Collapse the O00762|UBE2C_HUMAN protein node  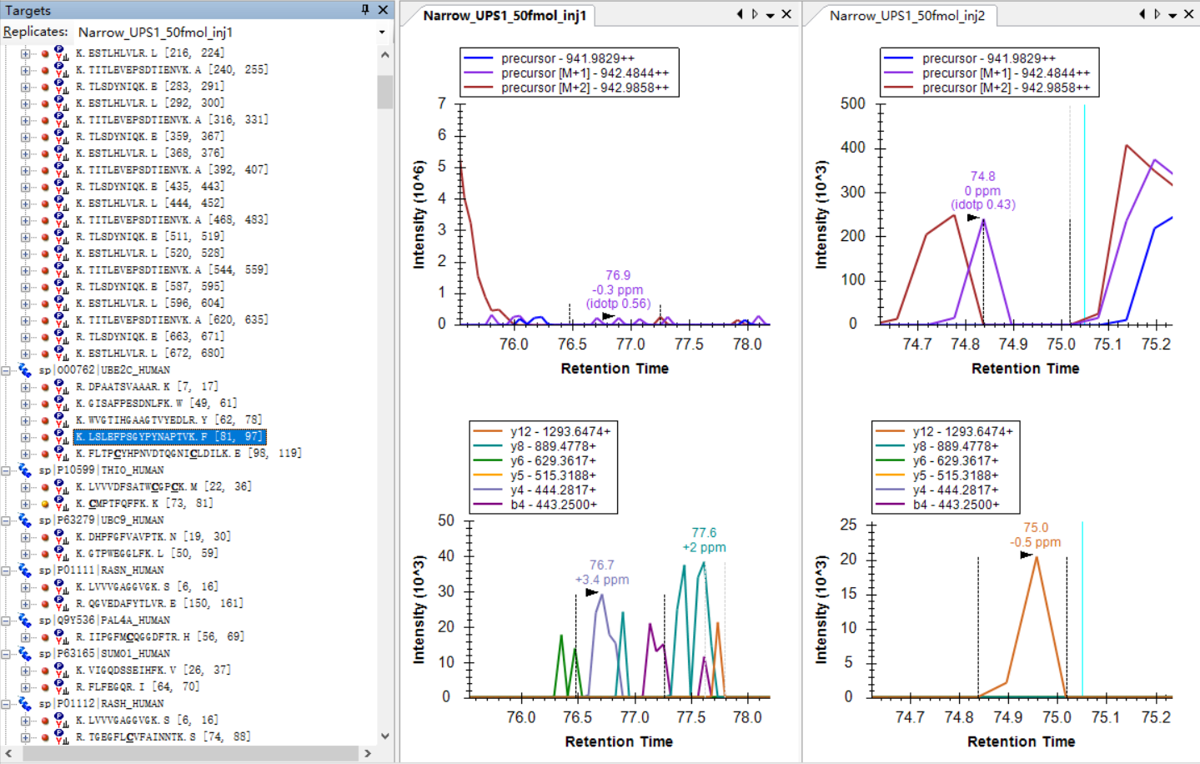(6, 370)
